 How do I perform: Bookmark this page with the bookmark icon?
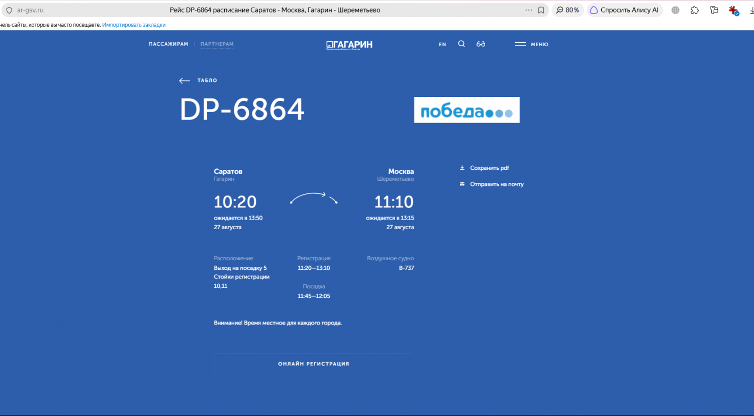541,10
